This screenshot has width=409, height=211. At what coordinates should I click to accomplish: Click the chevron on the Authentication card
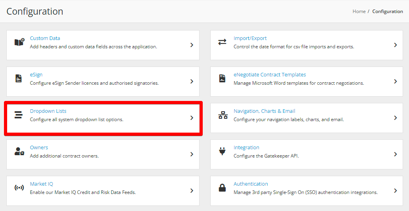(x=396, y=191)
